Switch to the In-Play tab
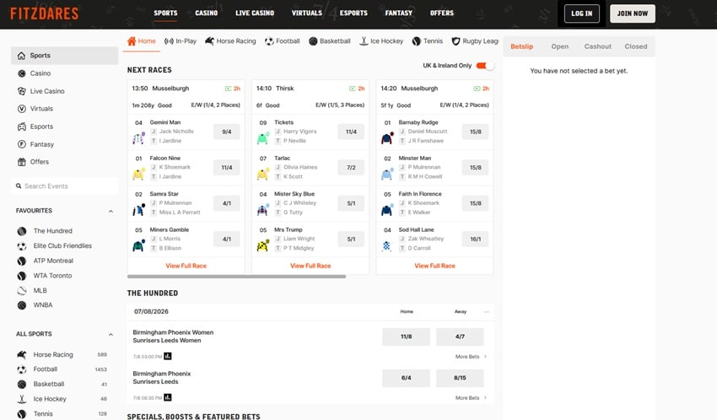The image size is (717, 420). tap(181, 41)
